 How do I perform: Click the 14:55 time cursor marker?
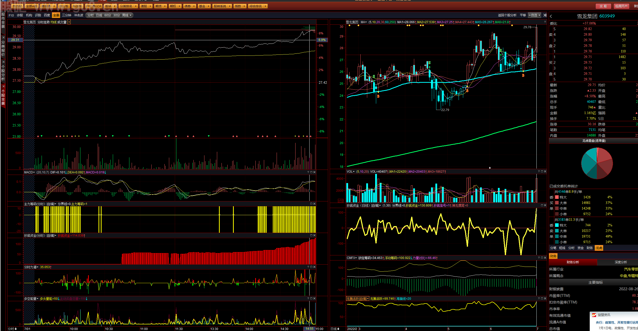tap(309, 329)
